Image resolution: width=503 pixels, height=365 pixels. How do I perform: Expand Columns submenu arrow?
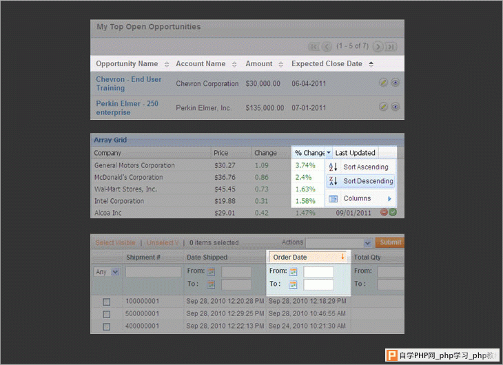389,198
